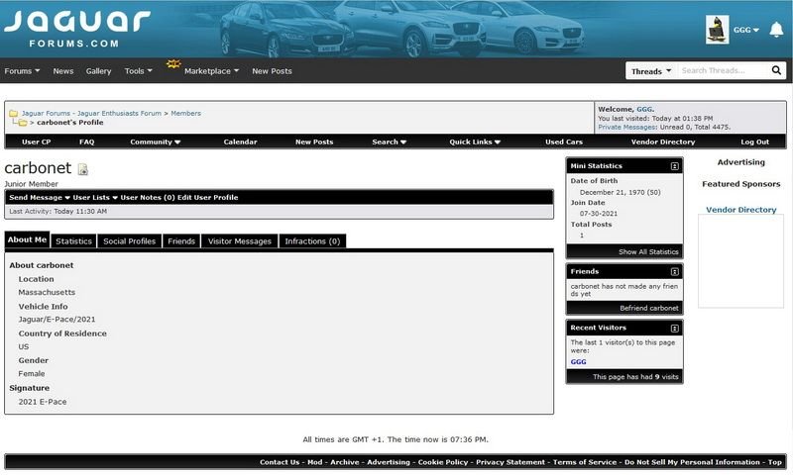Click Befriend carbonet link
Viewport: 793px width, 475px height.
coord(649,309)
